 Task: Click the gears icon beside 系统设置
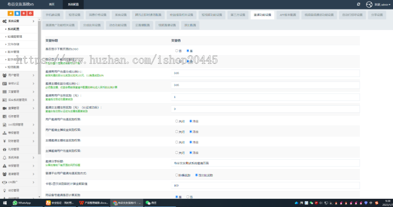4,21
